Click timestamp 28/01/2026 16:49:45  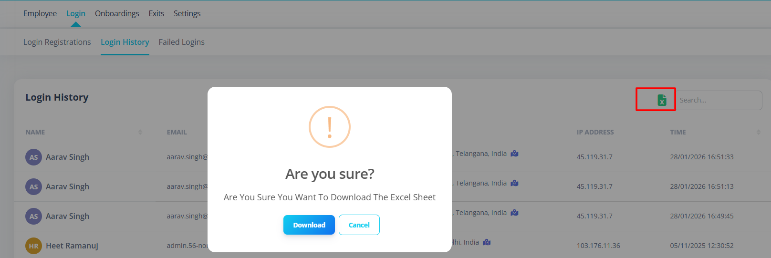[702, 216]
